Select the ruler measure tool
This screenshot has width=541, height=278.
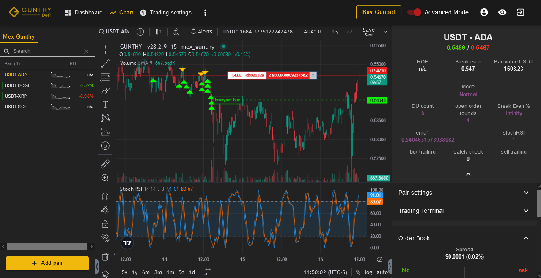click(x=105, y=164)
